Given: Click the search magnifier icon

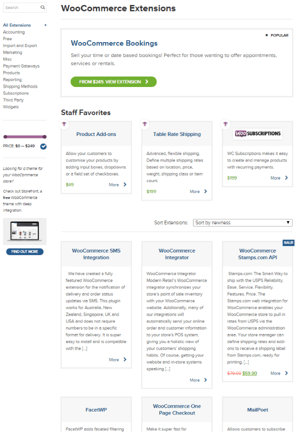Looking at the screenshot, I should click(42, 7).
